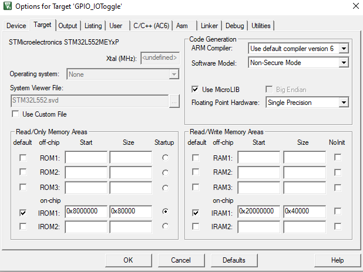Toggle the Big Endian checkbox
The width and height of the screenshot is (363, 272).
pos(269,90)
